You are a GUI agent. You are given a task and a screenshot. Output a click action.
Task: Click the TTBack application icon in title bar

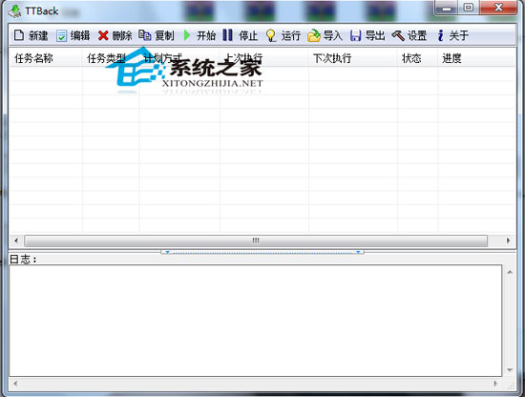(x=15, y=11)
